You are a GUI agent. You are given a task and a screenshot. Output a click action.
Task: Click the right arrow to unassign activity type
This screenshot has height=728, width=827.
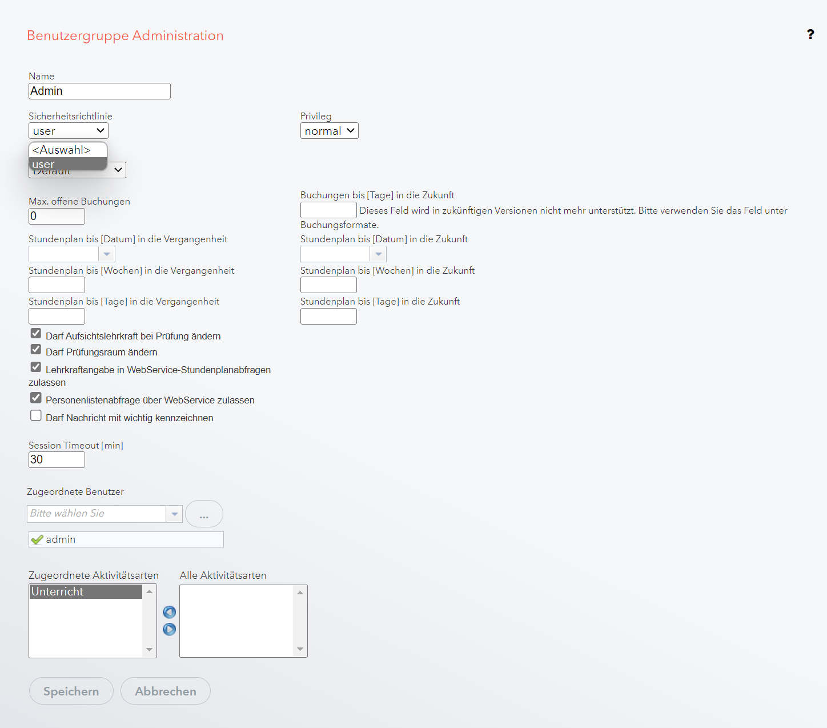(170, 630)
